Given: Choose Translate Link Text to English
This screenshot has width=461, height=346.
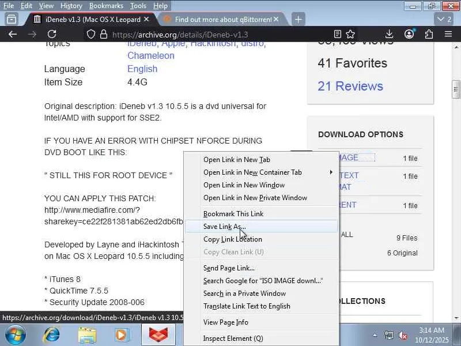Looking at the screenshot, I should pyautogui.click(x=262, y=306).
